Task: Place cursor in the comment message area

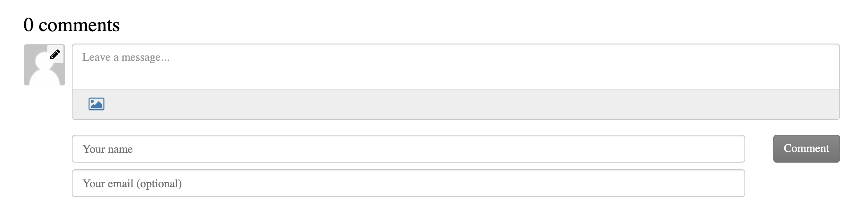Action: pos(456,67)
